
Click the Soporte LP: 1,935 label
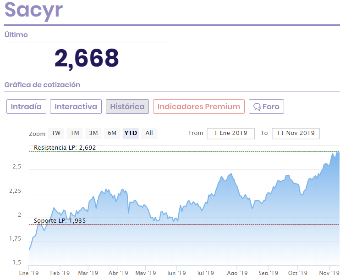60,221
